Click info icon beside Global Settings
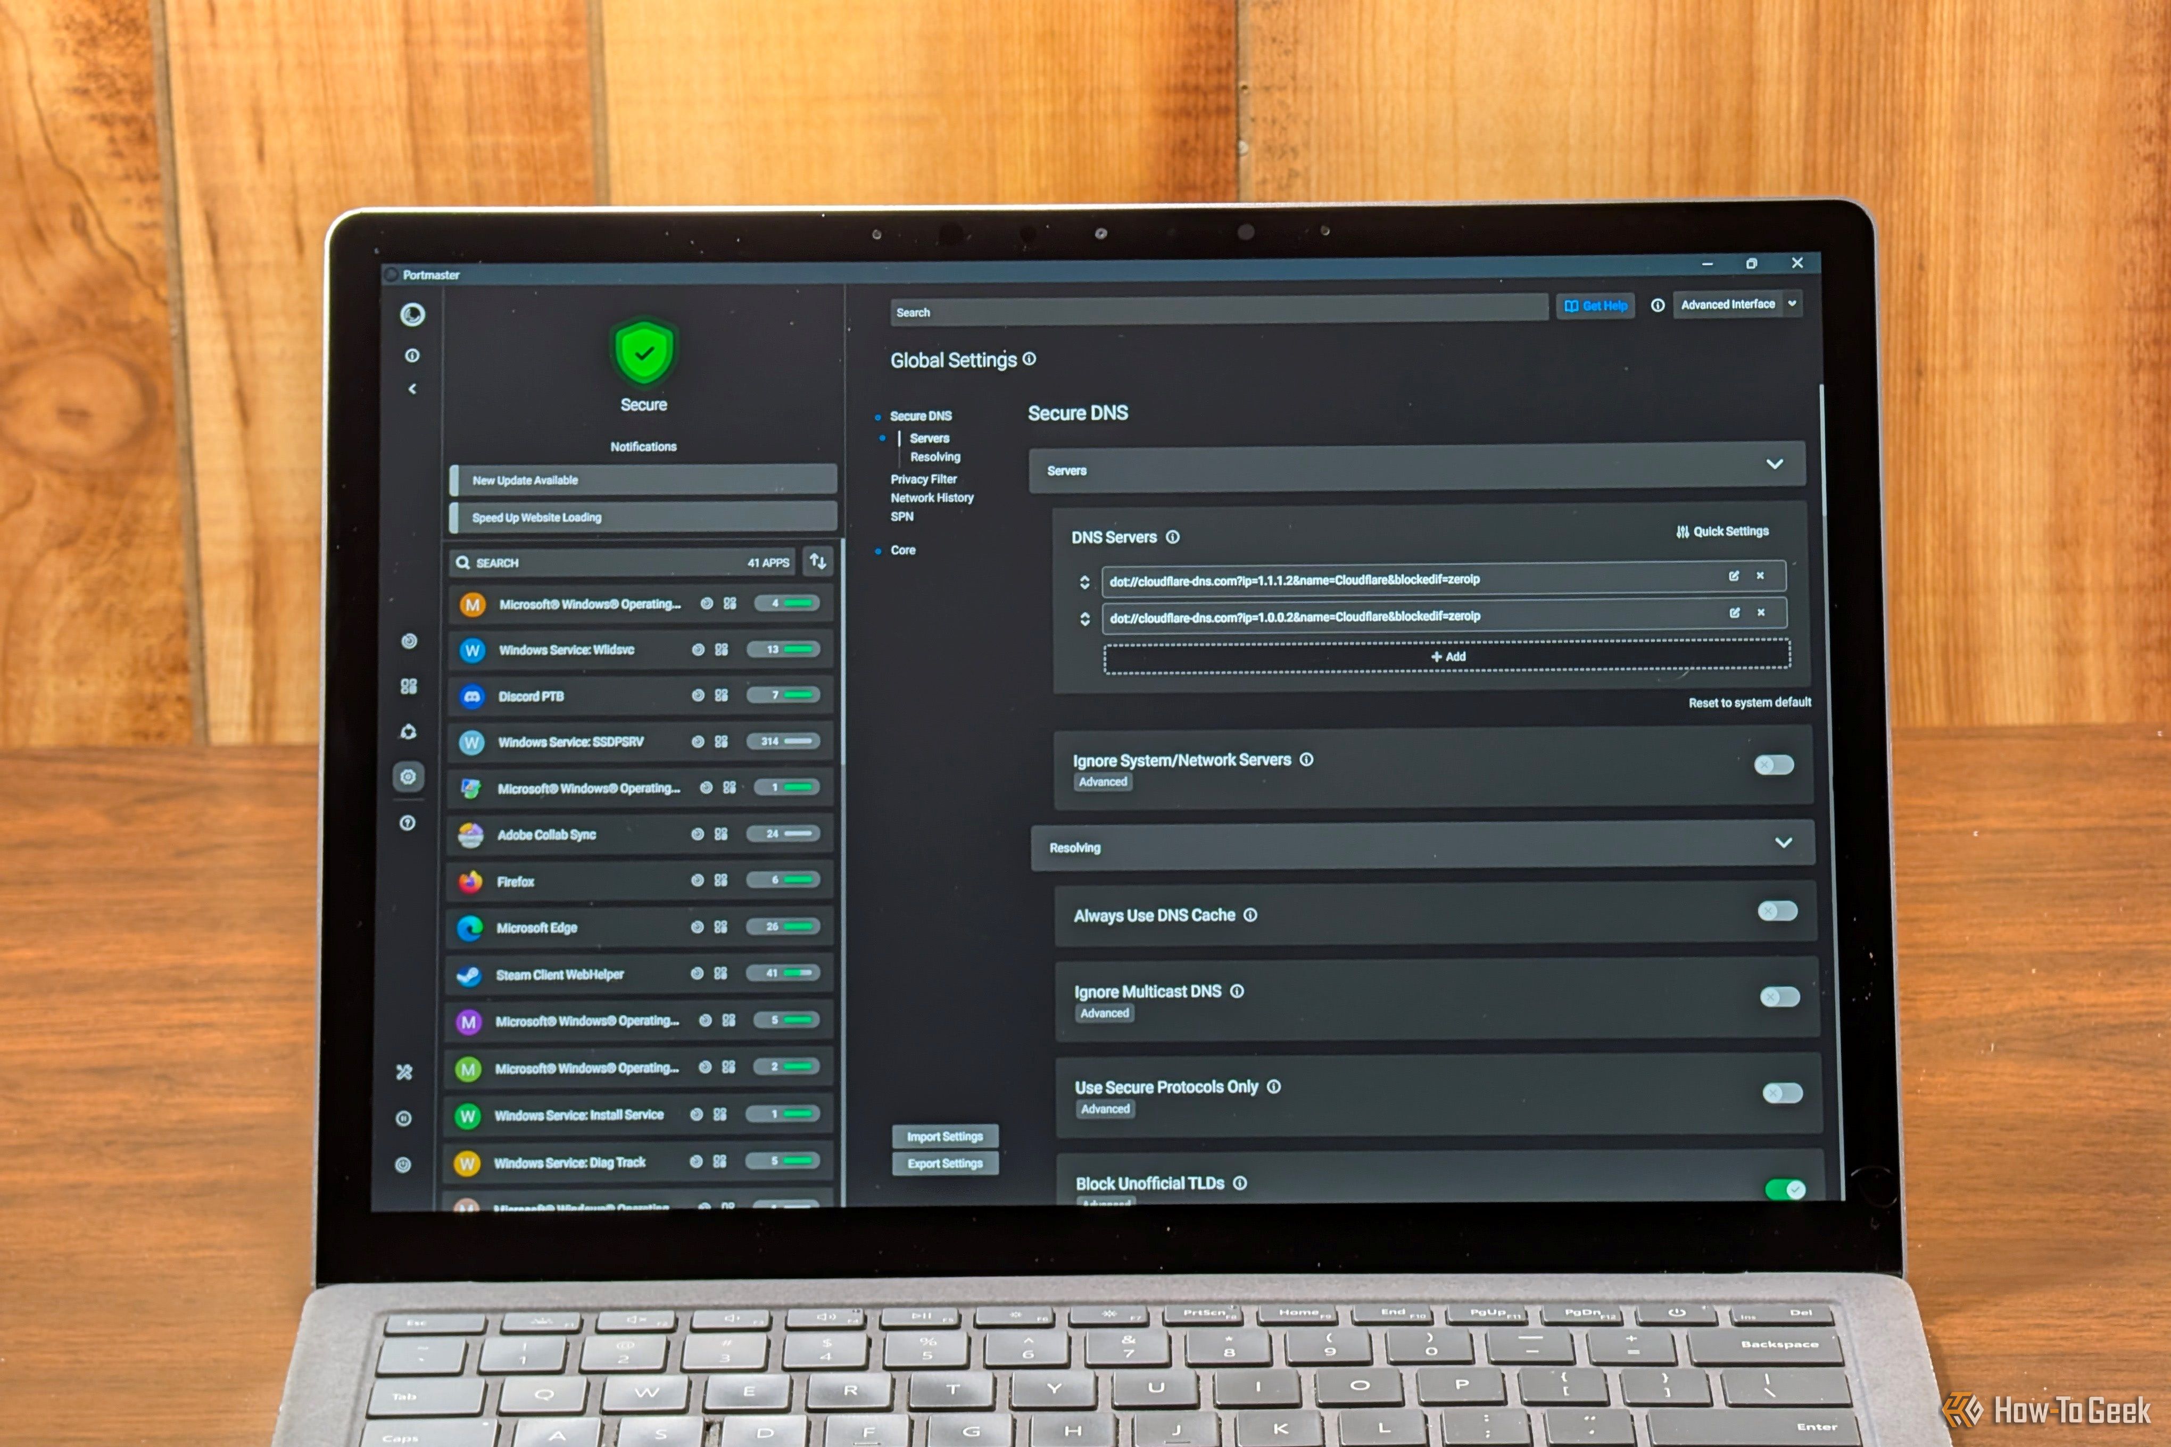The height and width of the screenshot is (1447, 2171). point(1029,359)
